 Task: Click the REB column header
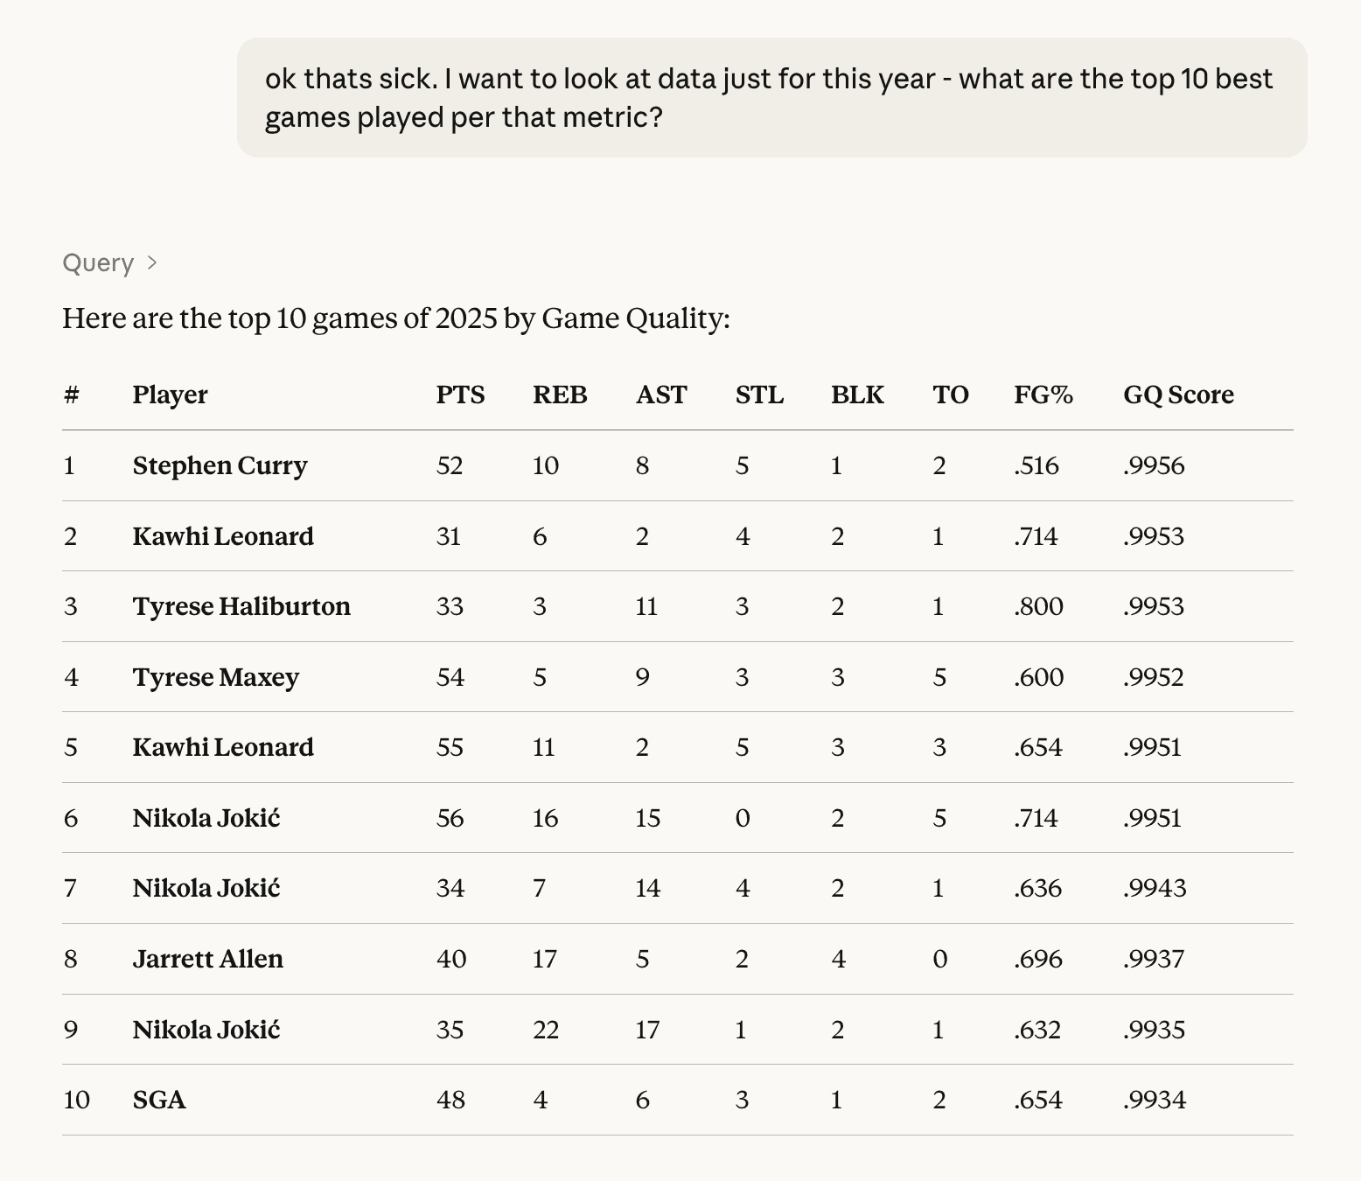(x=560, y=395)
